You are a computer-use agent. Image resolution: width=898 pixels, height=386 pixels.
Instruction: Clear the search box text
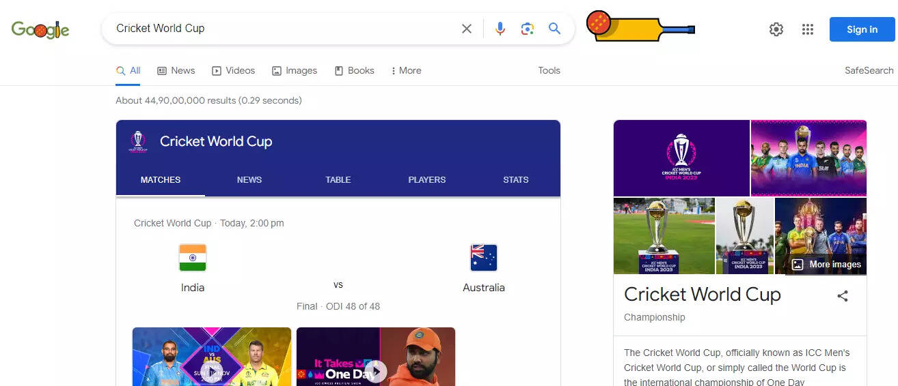coord(467,29)
